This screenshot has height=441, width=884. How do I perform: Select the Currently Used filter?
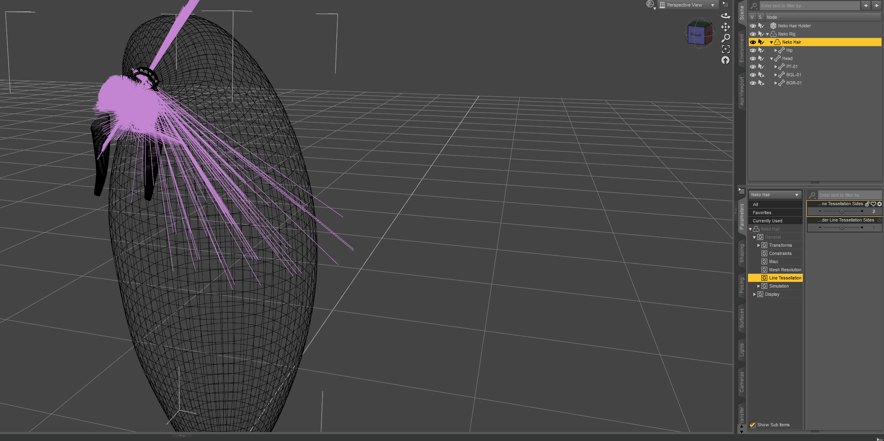tap(767, 221)
